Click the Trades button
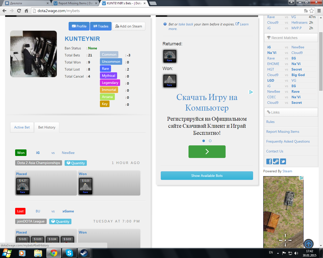Screen dimensions: 323x258 (101, 26)
